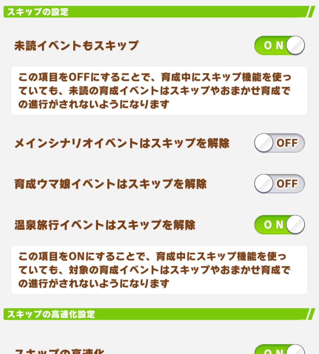Click the 温泉旅行イベントはスキップを解除 label
Screen dimensions: 319x354
point(105,225)
